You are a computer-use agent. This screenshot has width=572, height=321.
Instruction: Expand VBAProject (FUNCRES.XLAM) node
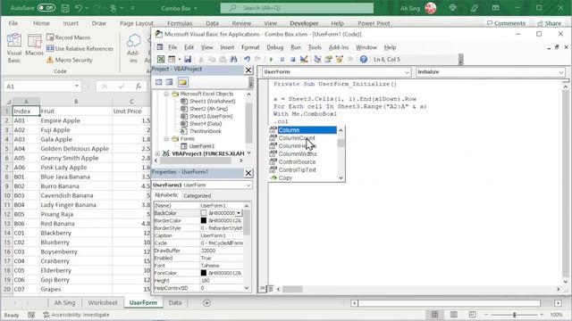click(x=157, y=154)
